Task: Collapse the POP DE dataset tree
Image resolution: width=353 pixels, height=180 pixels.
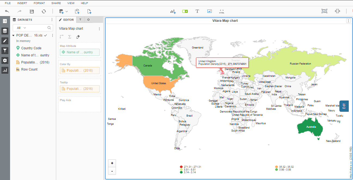Action: [x=13, y=35]
